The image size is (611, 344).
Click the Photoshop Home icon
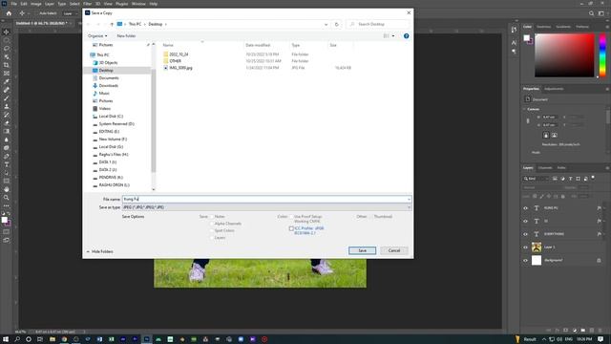[x=9, y=13]
